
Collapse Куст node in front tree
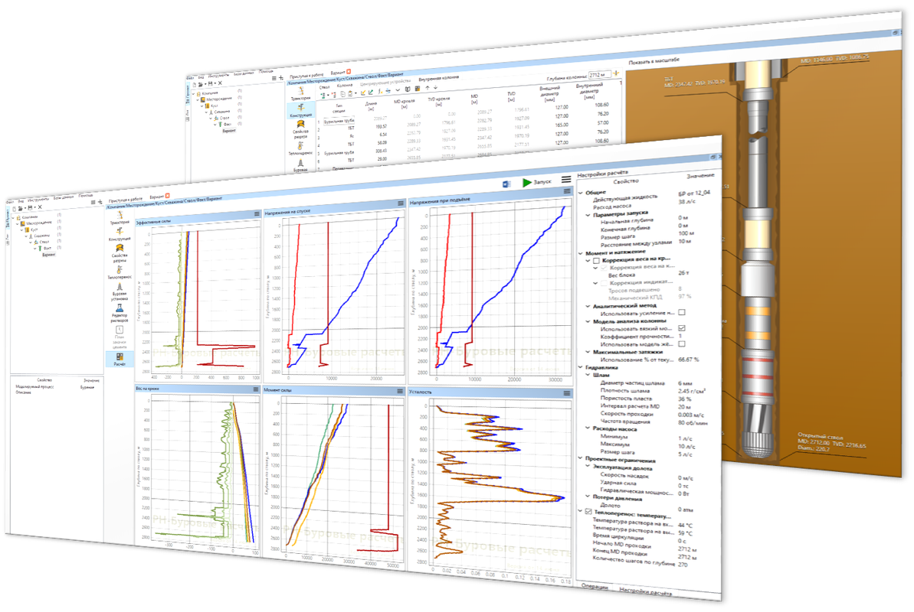22,230
